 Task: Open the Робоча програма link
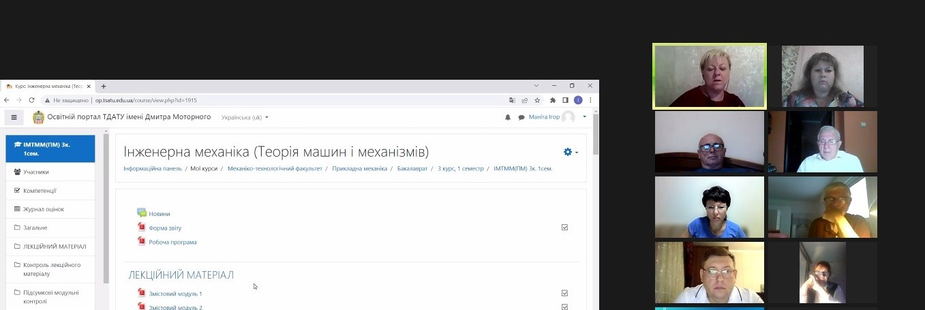pyautogui.click(x=172, y=242)
